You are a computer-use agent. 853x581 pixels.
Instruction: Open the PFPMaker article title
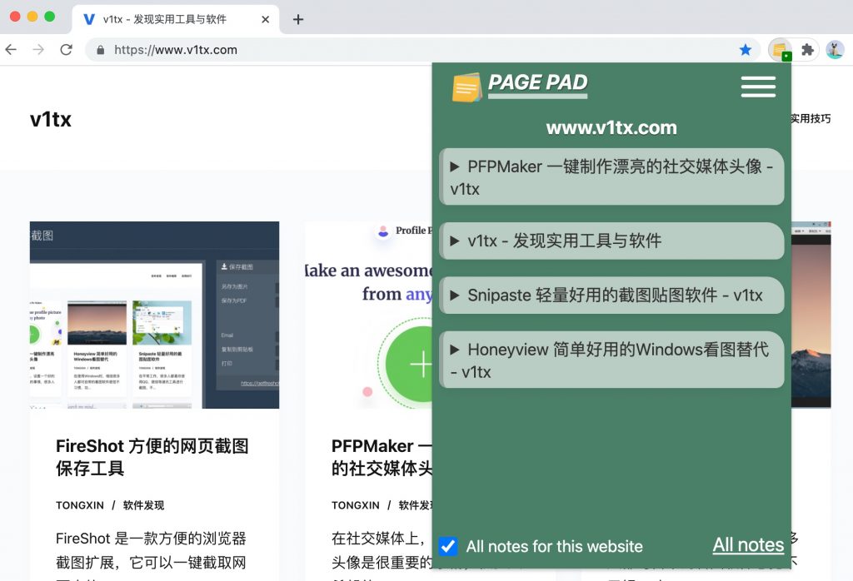382,457
